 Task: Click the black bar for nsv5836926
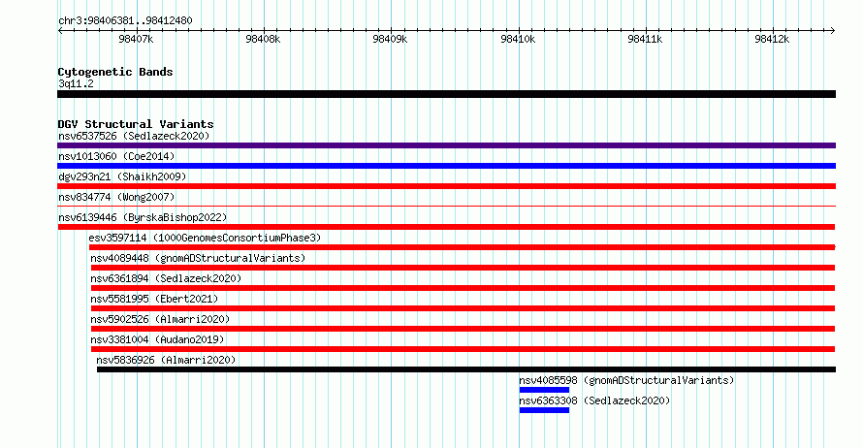point(466,369)
